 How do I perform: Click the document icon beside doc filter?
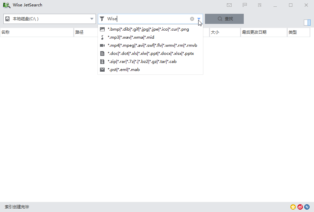click(102, 54)
